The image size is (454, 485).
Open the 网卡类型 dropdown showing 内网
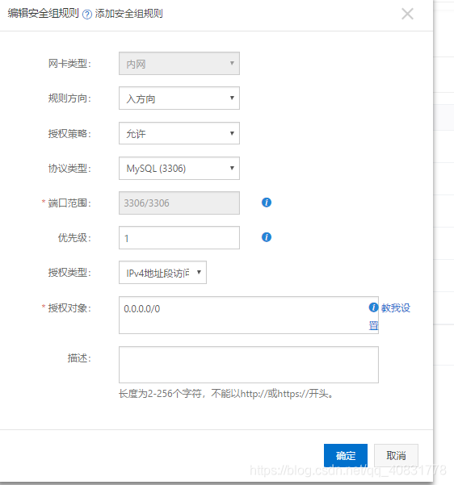[179, 64]
